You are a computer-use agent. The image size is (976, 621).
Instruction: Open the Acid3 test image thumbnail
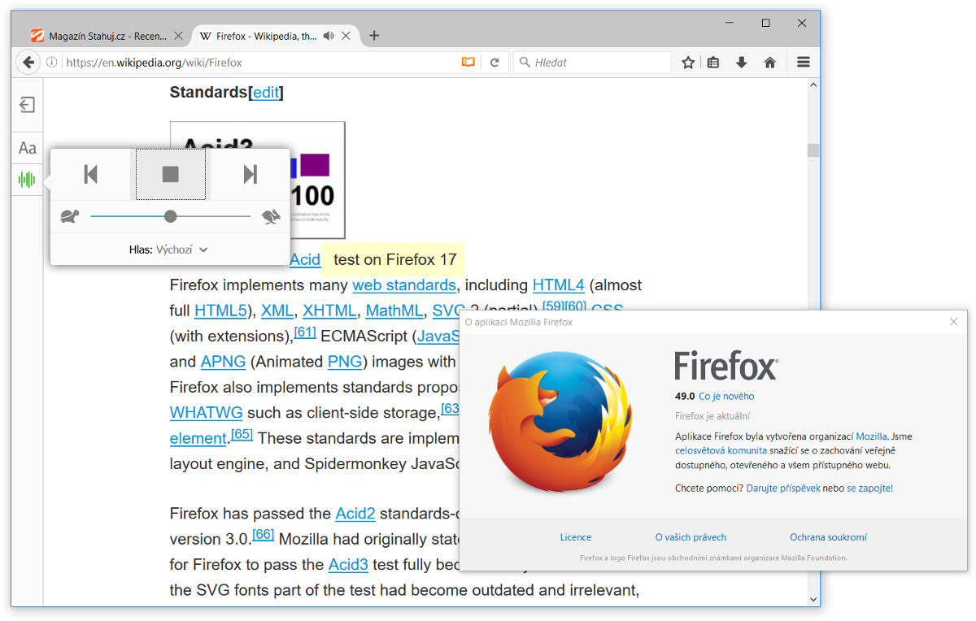tap(257, 180)
